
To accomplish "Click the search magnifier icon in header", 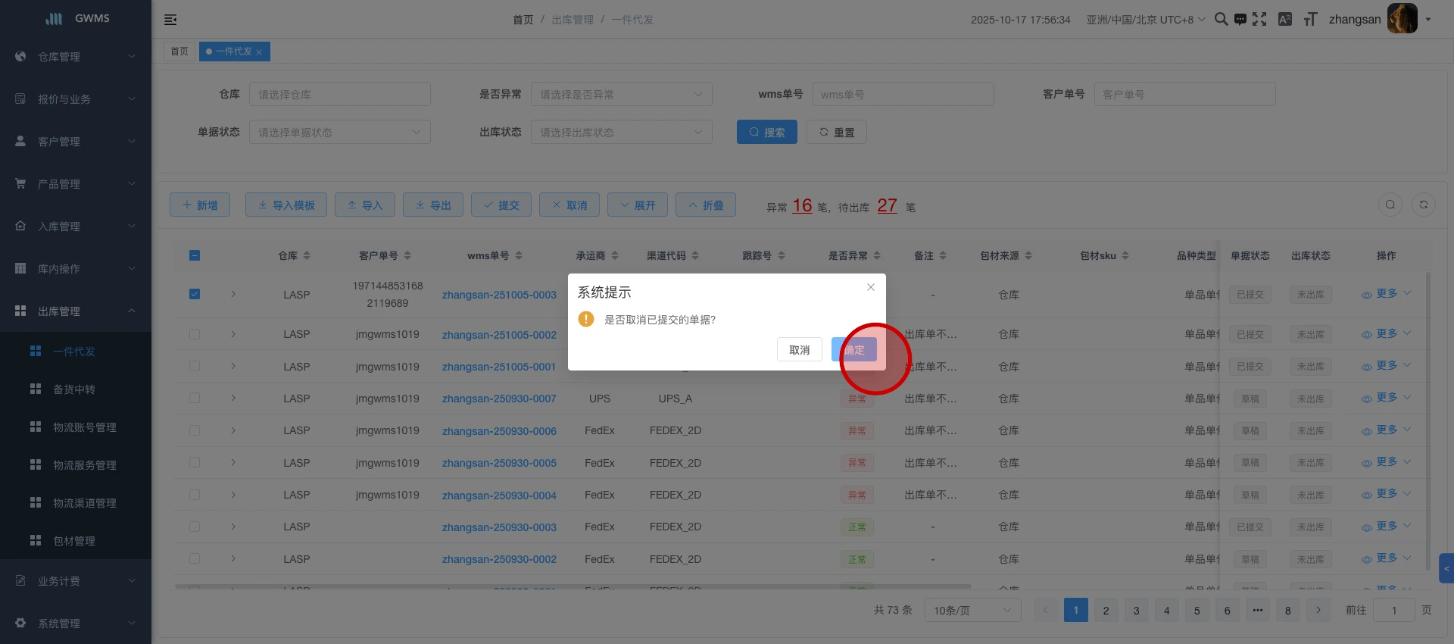I will point(1221,20).
